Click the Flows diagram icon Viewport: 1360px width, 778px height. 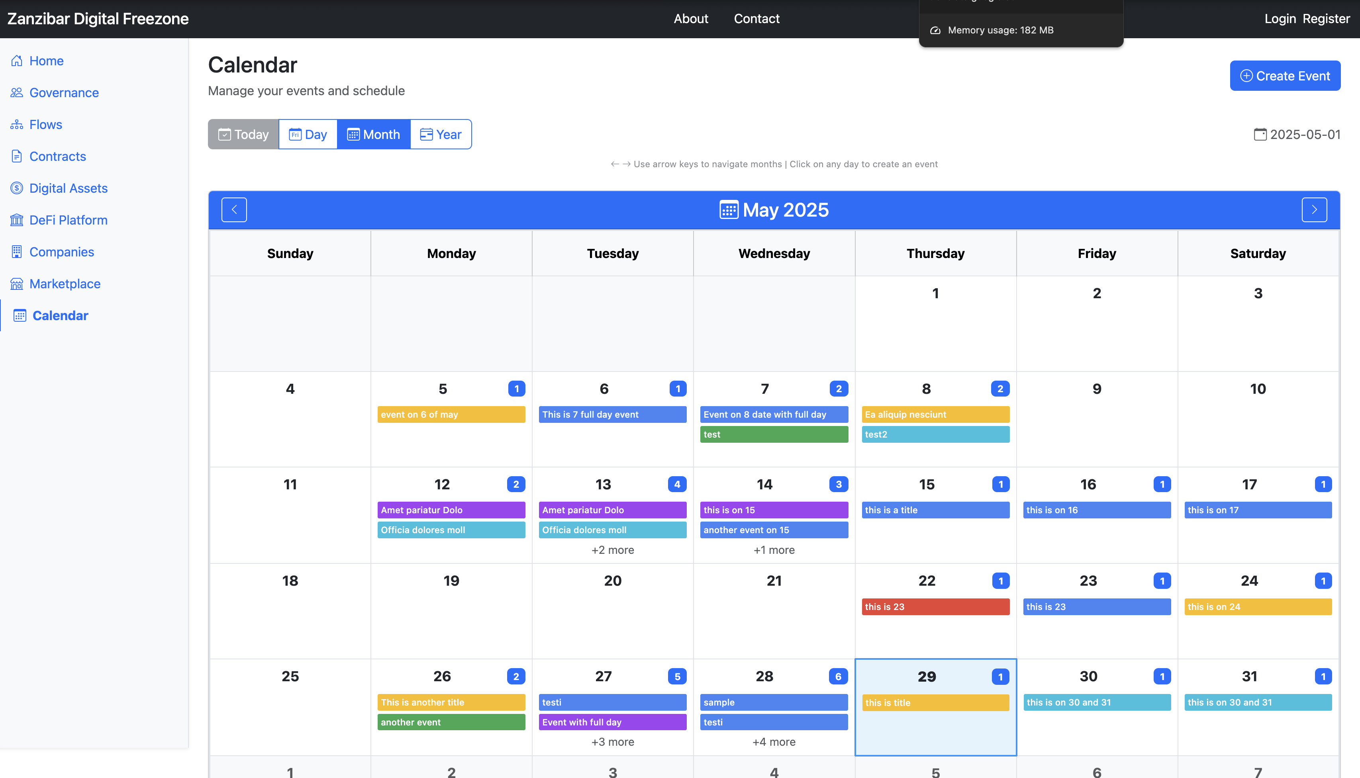coord(17,125)
